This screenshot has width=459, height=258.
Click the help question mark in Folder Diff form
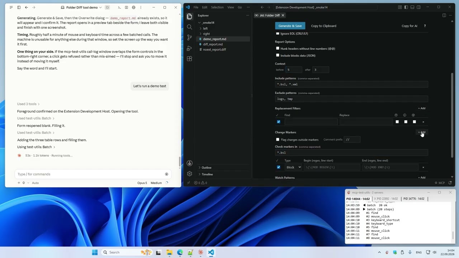point(425,26)
